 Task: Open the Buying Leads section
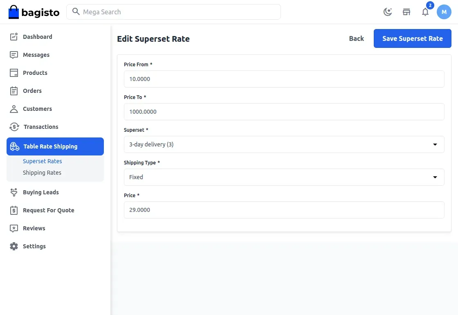pyautogui.click(x=40, y=192)
